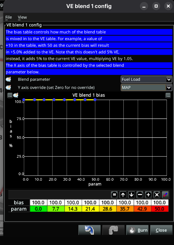
Task: Click the interpolate cells icon
Action: point(165,195)
